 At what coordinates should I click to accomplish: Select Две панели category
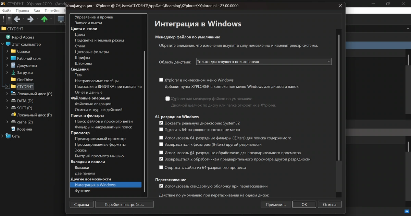85,173
